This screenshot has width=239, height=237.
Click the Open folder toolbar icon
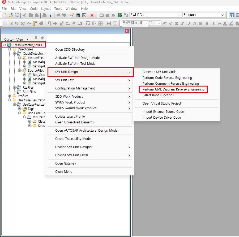pyautogui.click(x=11, y=15)
